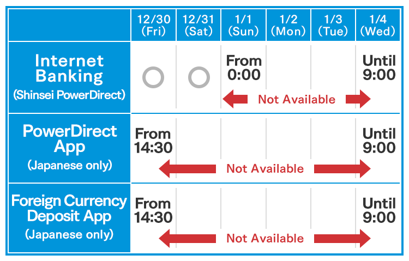Click the right red arrow in PowerDirect App row
The image size is (409, 261).
tap(341, 169)
